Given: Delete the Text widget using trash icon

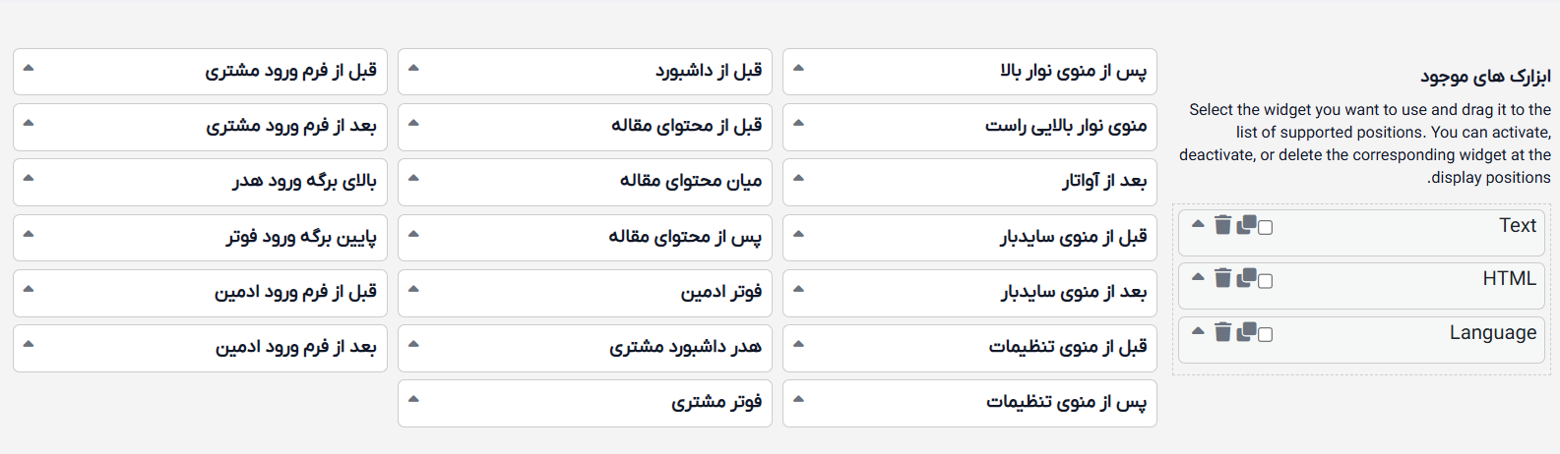Looking at the screenshot, I should pos(1222,225).
